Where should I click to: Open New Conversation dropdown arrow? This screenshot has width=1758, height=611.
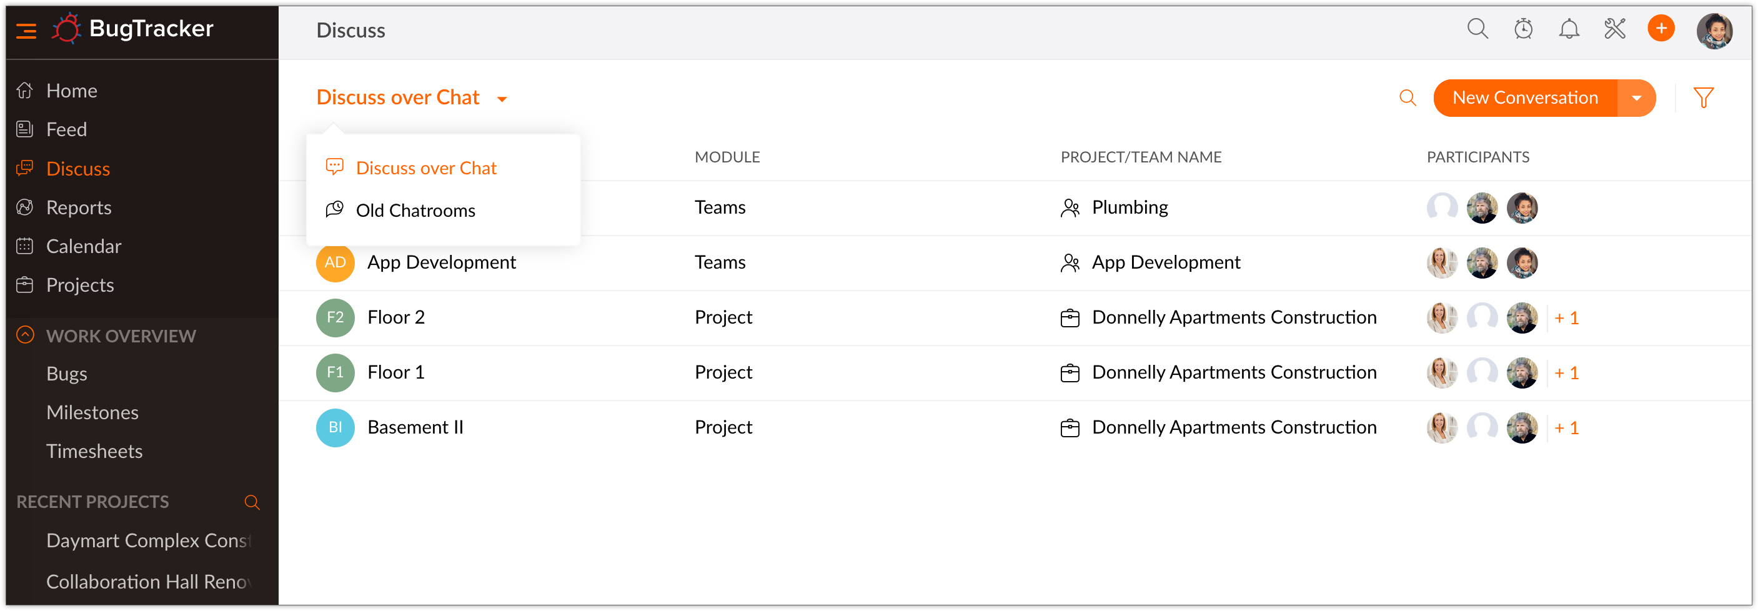[x=1636, y=98]
